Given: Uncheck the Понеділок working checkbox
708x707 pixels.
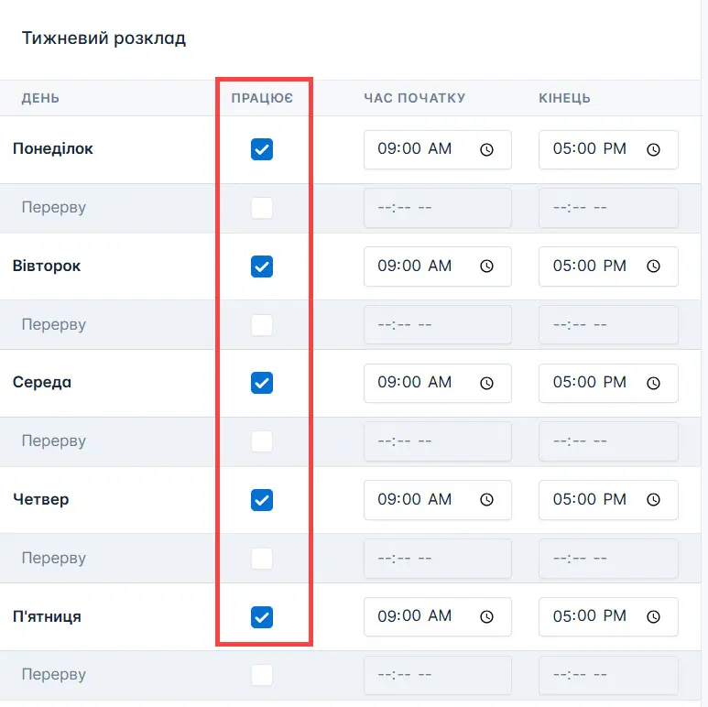Looking at the screenshot, I should tap(262, 149).
